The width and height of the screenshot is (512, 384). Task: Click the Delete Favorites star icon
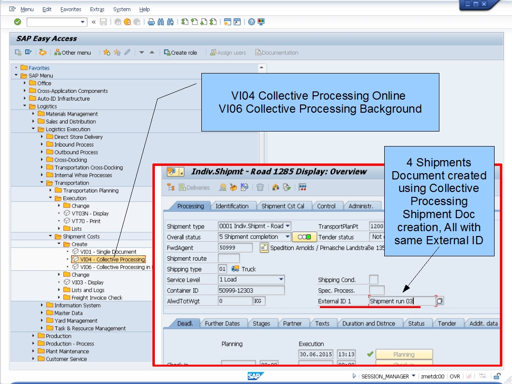117,53
